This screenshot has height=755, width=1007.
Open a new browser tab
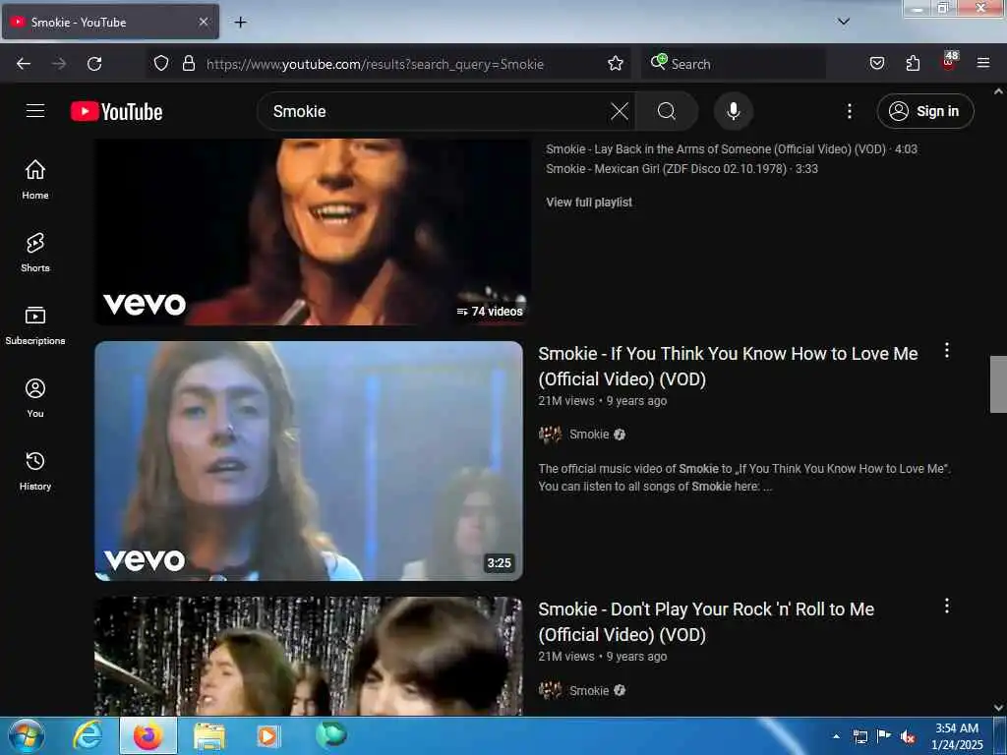(x=240, y=23)
